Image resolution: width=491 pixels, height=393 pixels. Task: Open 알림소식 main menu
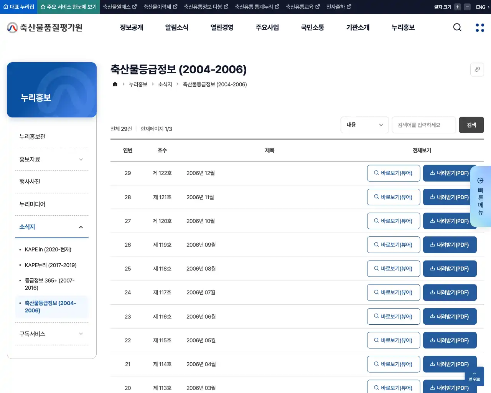tap(177, 28)
